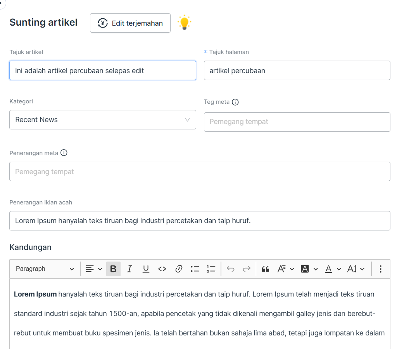Image resolution: width=397 pixels, height=349 pixels.
Task: Insert inline code with the code icon
Action: [x=162, y=269]
